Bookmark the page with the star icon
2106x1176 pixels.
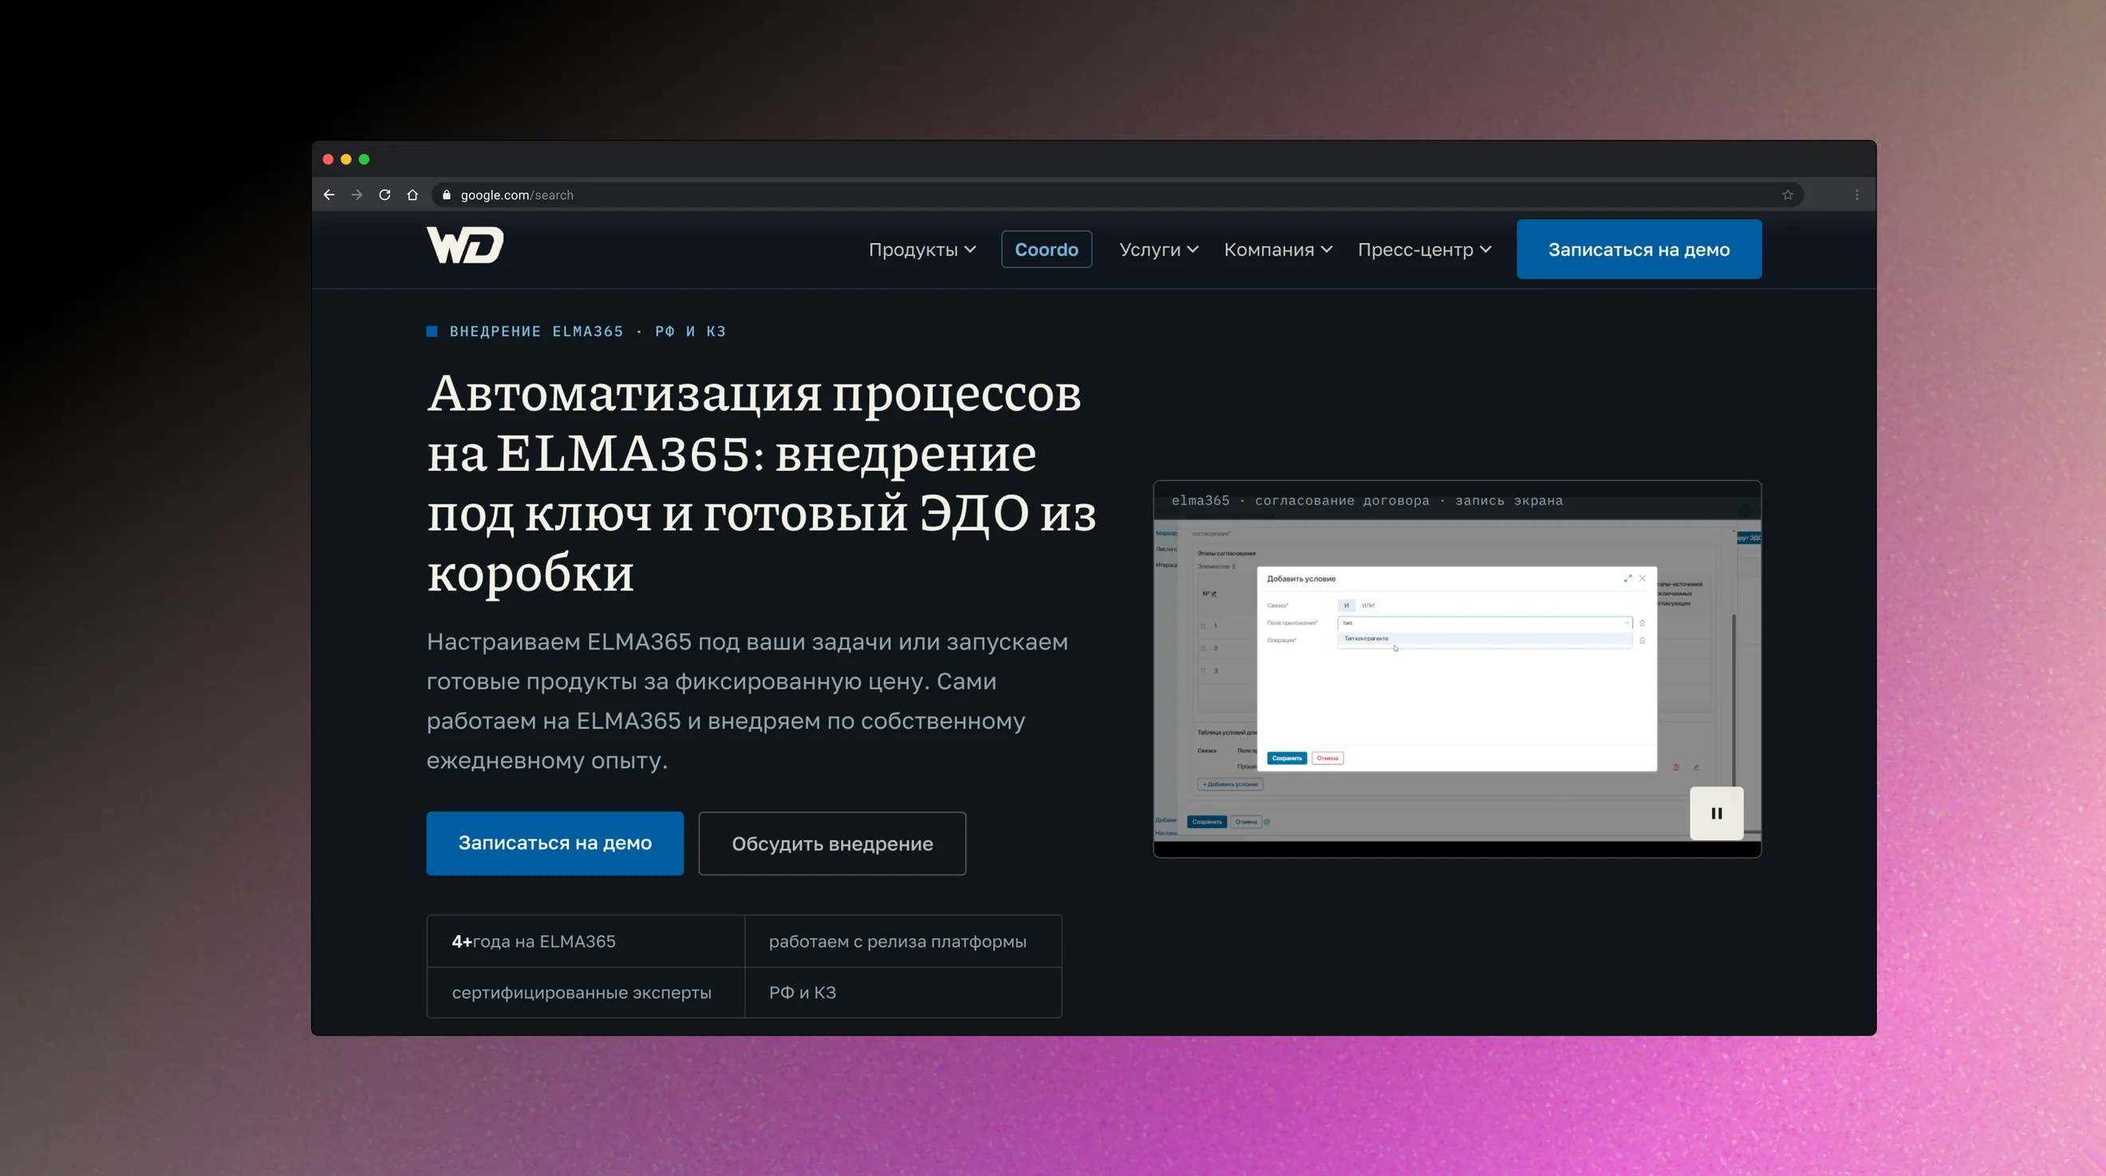[x=1788, y=195]
